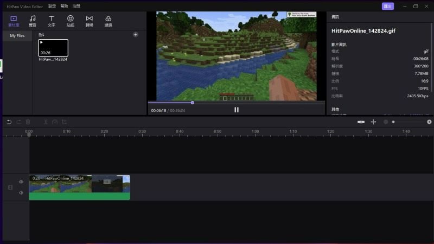Click the 16:9 aspect ratio value
Image resolution: width=434 pixels, height=244 pixels.
tap(425, 81)
